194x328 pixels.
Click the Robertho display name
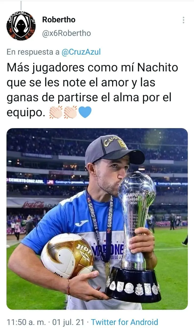[x=59, y=19]
